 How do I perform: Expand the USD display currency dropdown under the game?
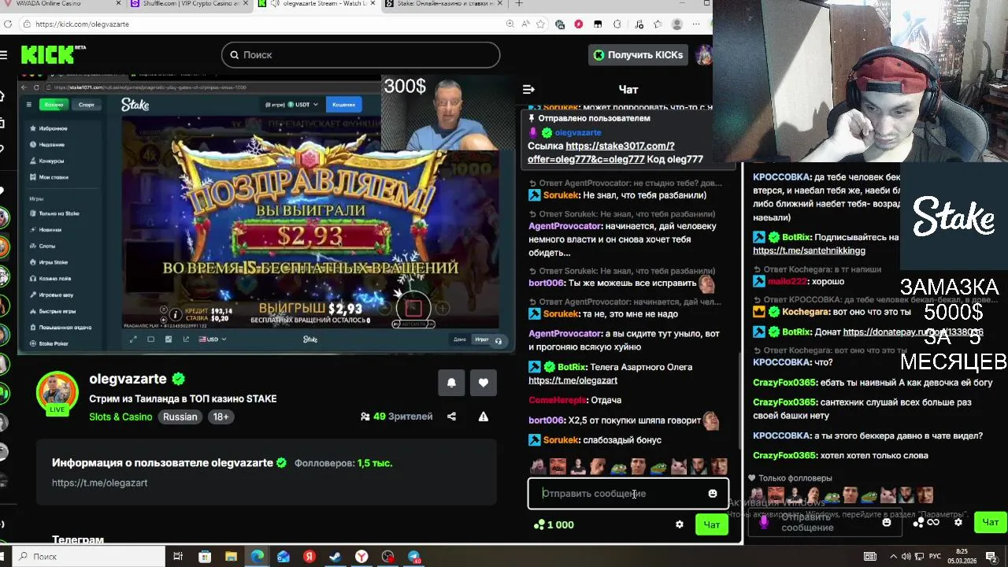pos(213,339)
